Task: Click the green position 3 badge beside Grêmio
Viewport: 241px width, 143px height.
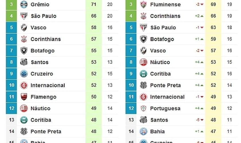Action: (x=11, y=5)
